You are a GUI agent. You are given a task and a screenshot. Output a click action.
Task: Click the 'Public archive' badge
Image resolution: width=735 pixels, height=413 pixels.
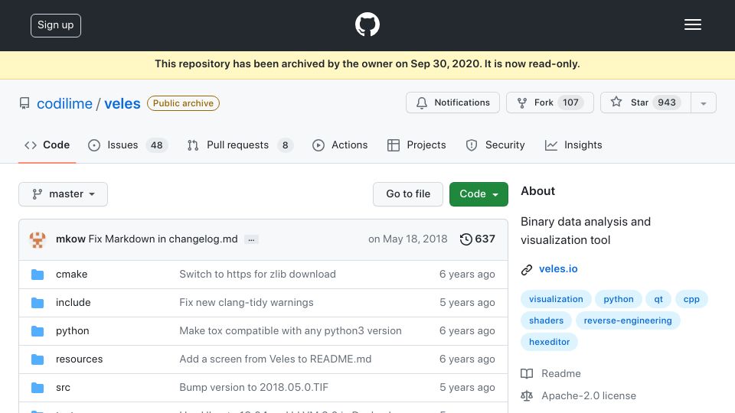(x=183, y=103)
